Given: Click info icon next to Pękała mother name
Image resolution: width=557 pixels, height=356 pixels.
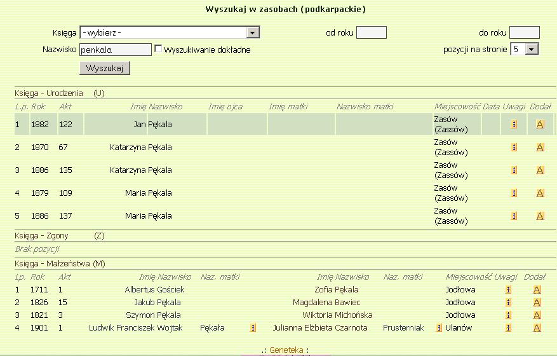Looking at the screenshot, I should [253, 328].
